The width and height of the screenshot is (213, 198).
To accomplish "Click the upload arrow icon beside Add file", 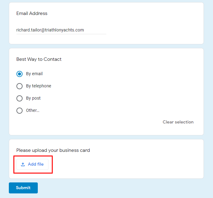I will [23, 164].
